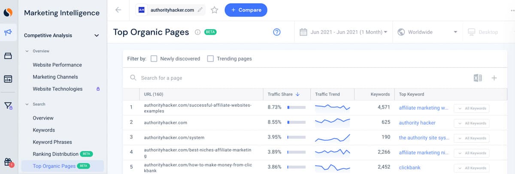Screen dimensions: 515x174
Task: Click keywords value 4,571
Action: (384, 108)
